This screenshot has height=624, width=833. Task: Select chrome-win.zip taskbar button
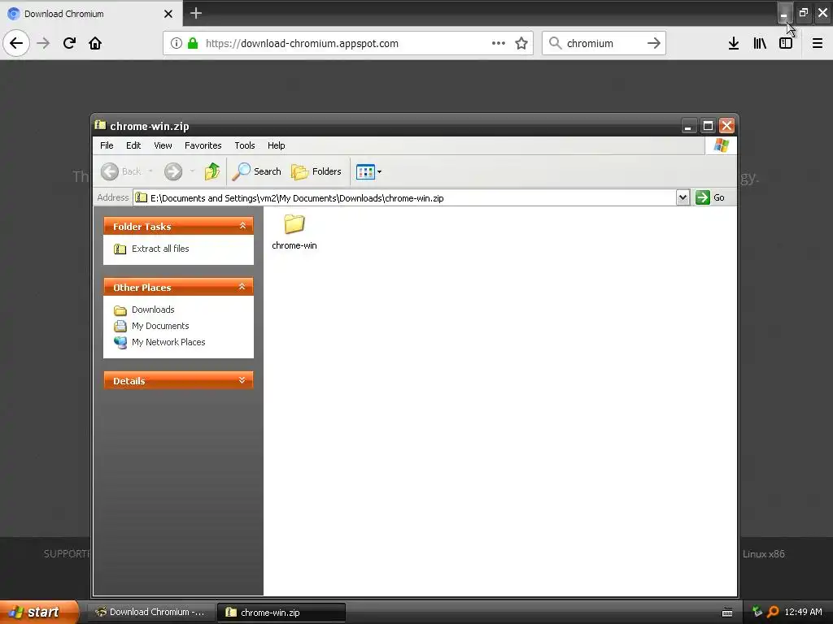(281, 613)
